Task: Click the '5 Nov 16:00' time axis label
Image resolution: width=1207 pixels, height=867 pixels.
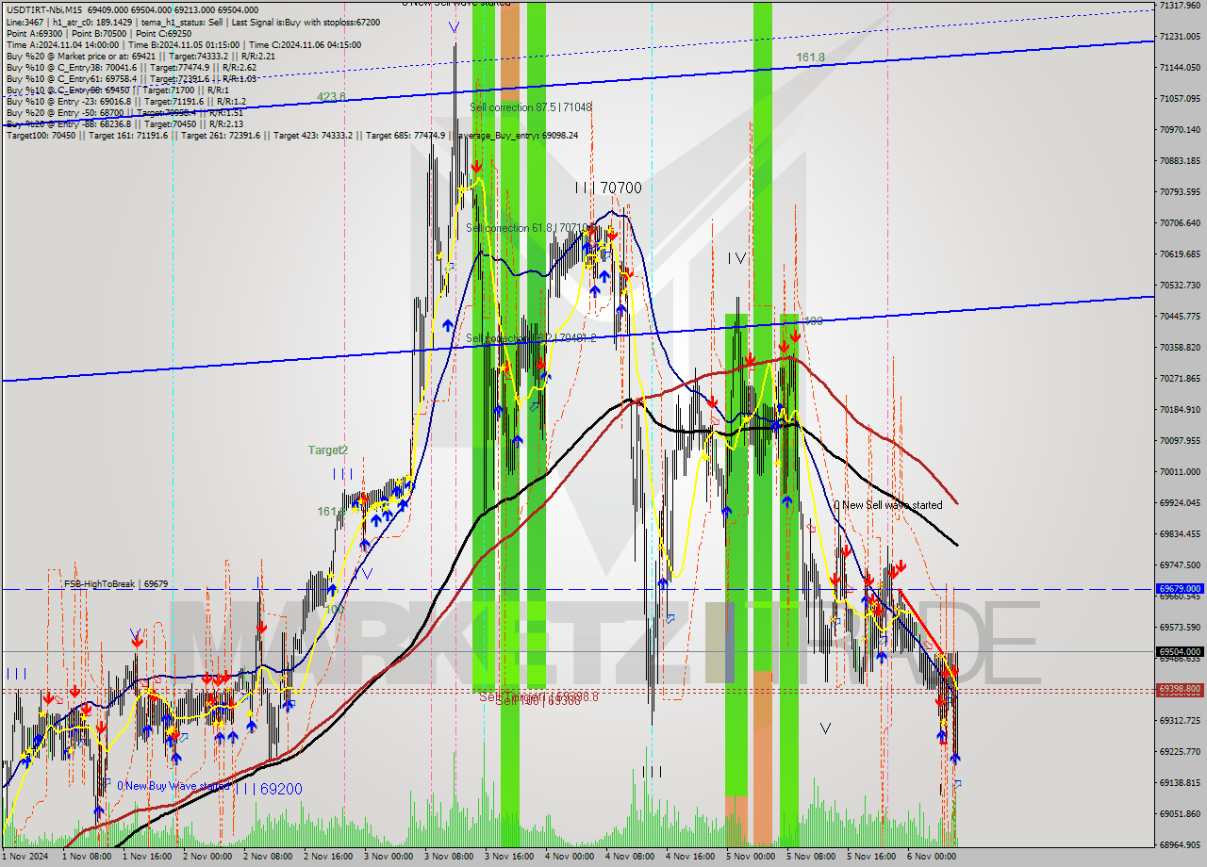Action: coord(871,857)
